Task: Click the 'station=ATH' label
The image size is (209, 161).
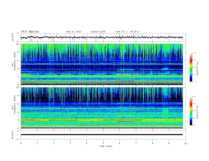Action: (98, 32)
